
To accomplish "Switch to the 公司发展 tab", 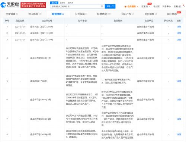I will [x=81, y=14].
